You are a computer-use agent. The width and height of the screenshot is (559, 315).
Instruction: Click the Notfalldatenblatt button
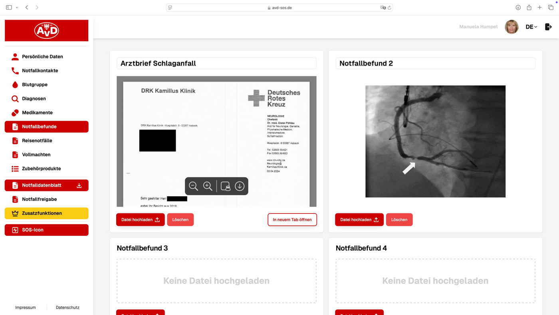point(46,185)
